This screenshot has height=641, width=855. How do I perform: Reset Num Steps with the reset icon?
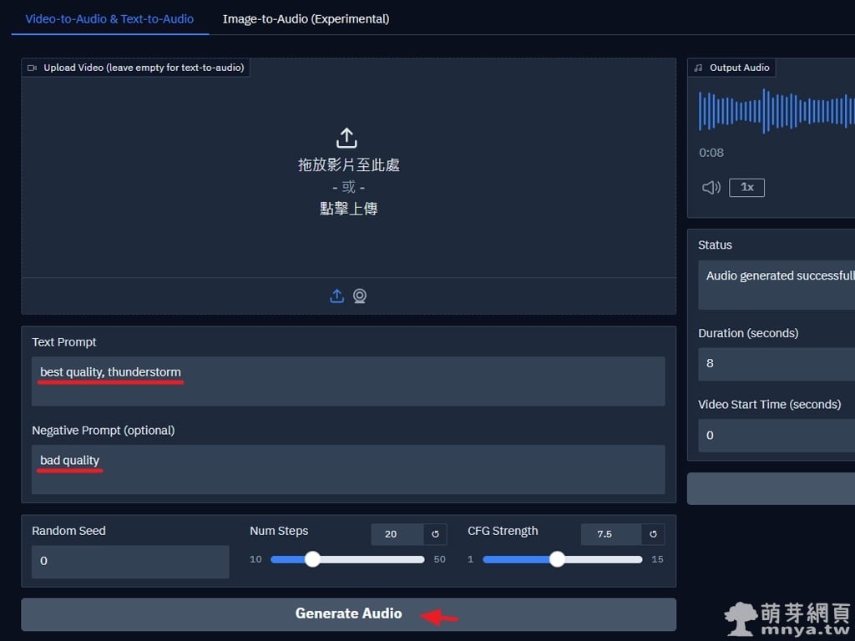coord(435,534)
